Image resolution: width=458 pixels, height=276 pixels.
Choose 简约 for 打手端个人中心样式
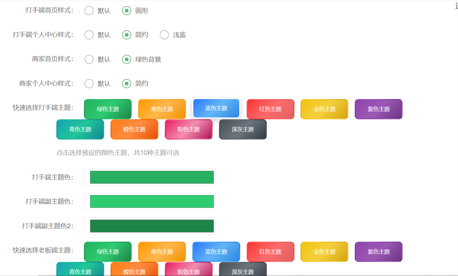pos(127,35)
